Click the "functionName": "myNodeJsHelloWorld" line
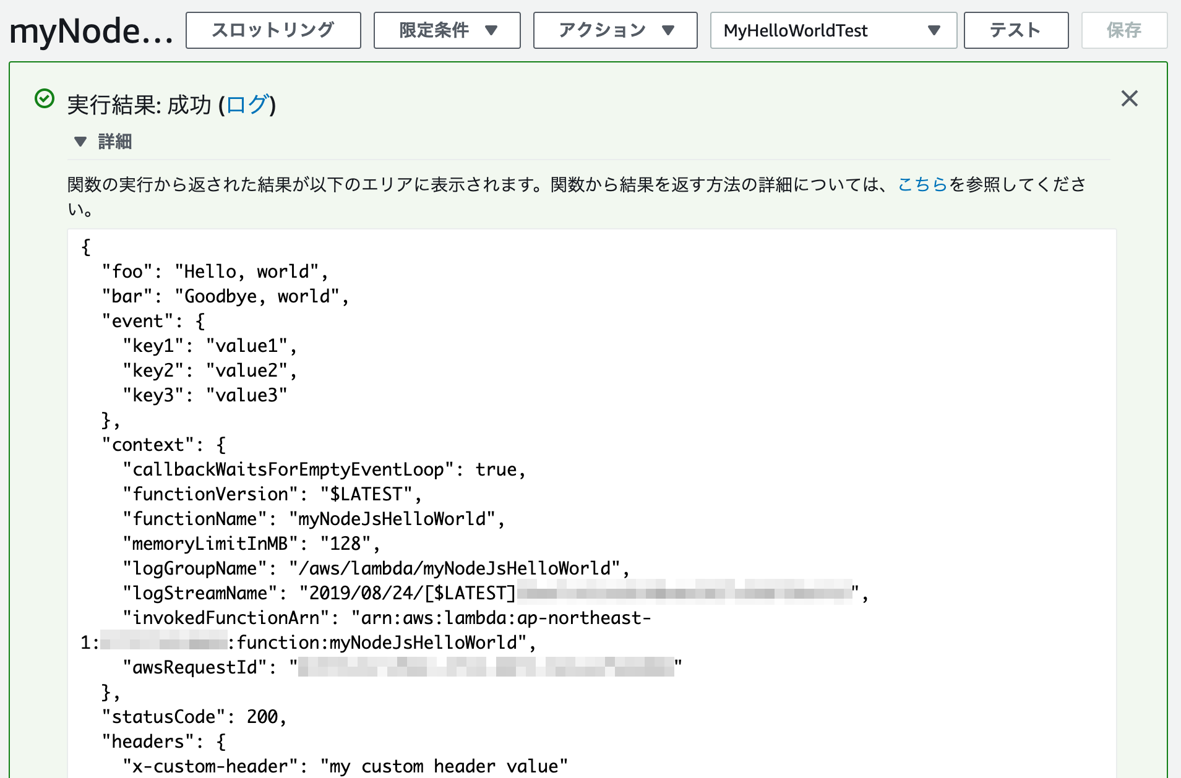 [x=314, y=519]
